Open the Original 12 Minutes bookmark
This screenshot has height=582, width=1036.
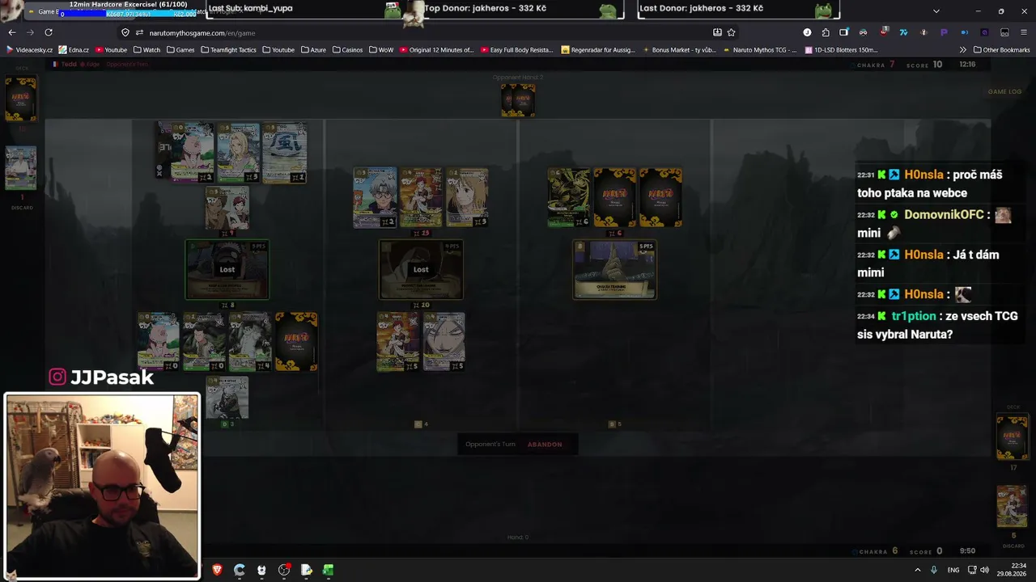[436, 50]
